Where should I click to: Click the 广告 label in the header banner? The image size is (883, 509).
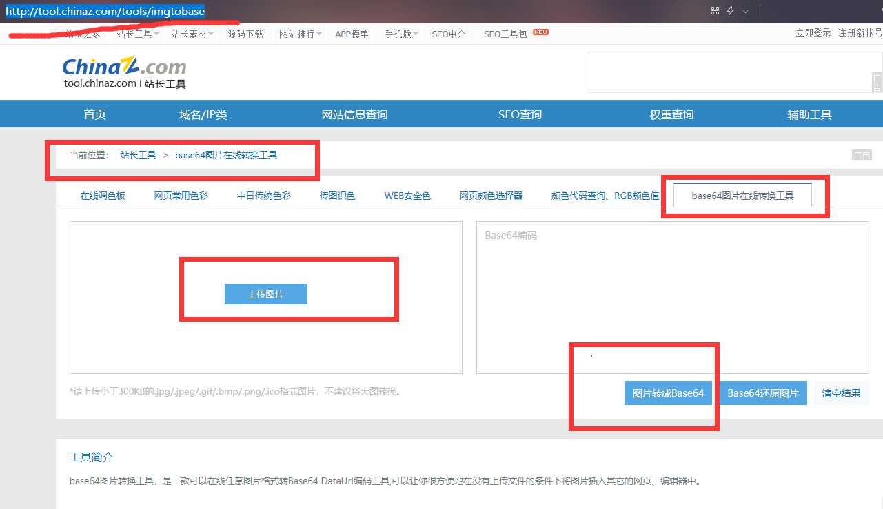[877, 83]
